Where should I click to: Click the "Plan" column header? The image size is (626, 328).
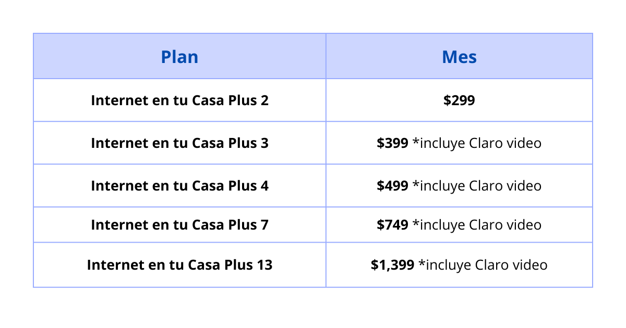point(179,57)
